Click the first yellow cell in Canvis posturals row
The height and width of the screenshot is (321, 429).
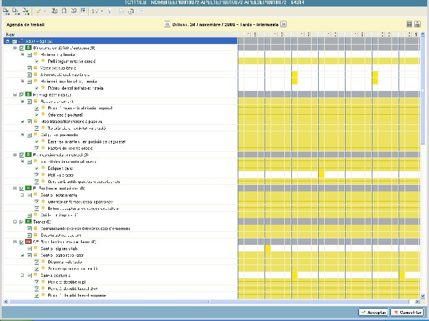pos(295,275)
